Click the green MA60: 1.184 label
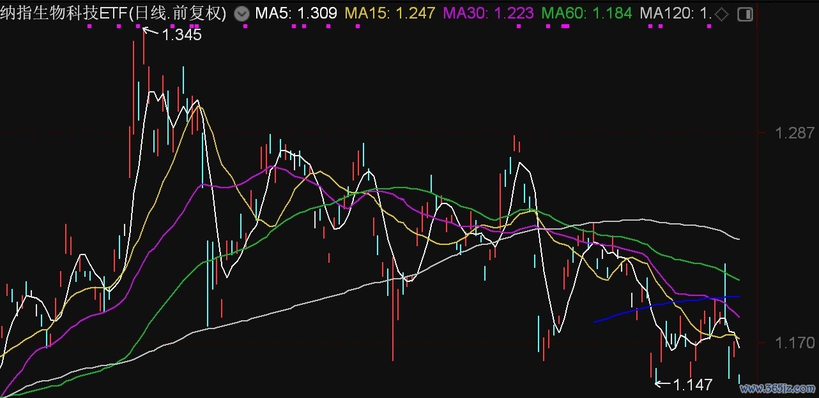 pyautogui.click(x=586, y=13)
